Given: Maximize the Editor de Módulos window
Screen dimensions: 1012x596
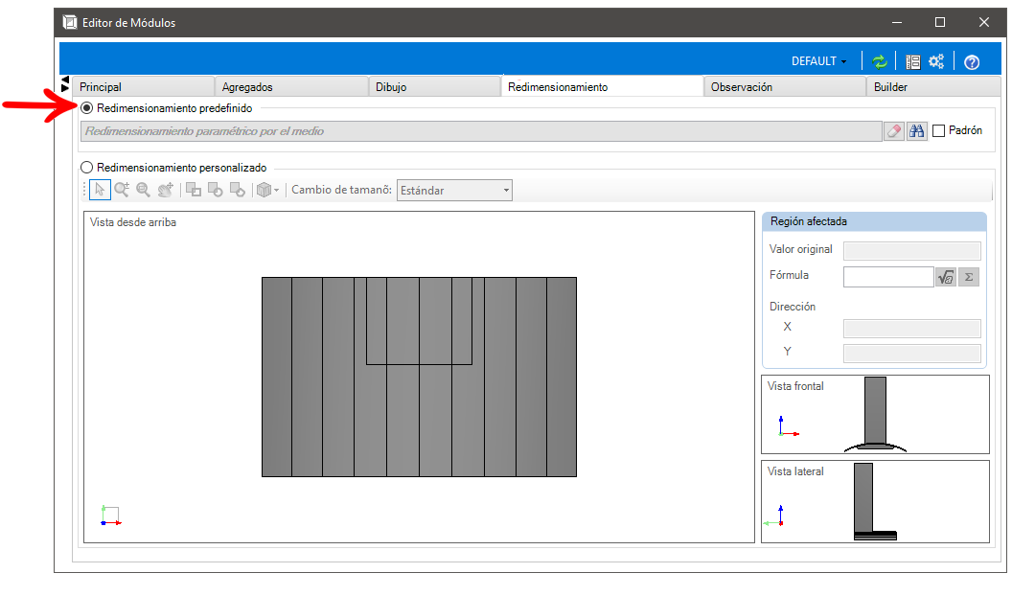Looking at the screenshot, I should [940, 23].
